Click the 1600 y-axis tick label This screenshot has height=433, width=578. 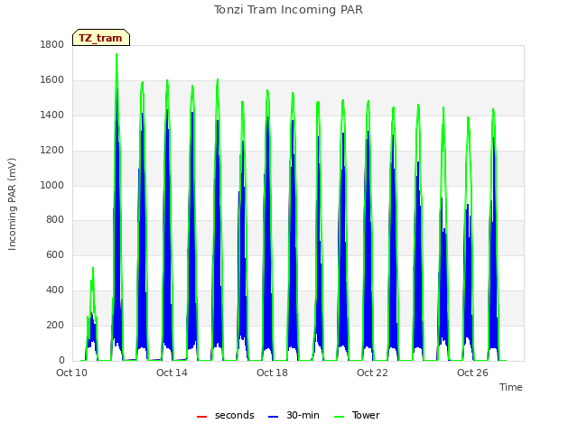click(52, 80)
